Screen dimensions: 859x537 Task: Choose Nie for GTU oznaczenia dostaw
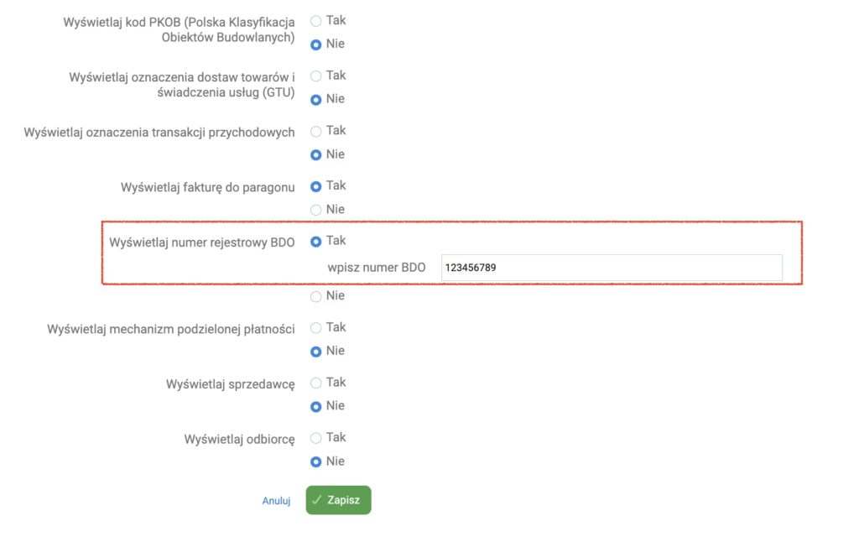pyautogui.click(x=316, y=99)
